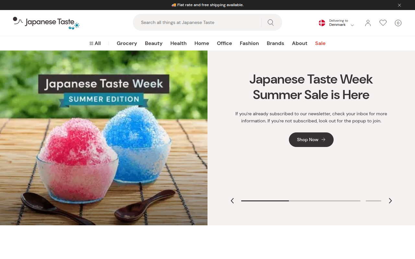Open the wishlist heart icon

tap(383, 23)
